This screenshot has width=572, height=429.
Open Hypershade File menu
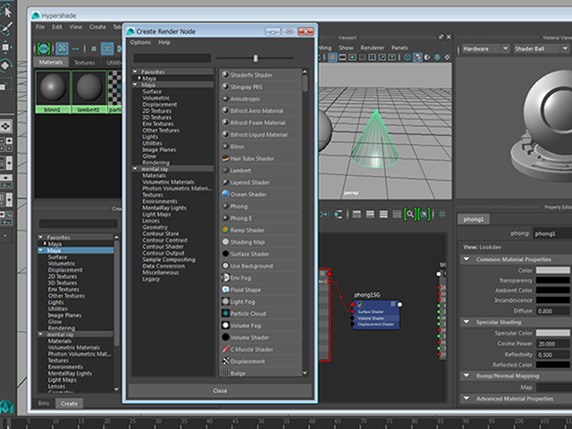coord(40,27)
